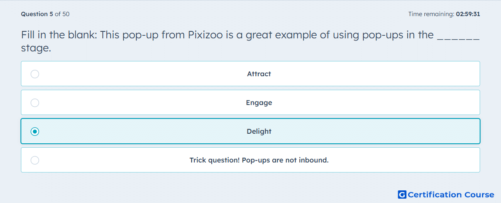Click the "Attract" answer label text

(259, 74)
